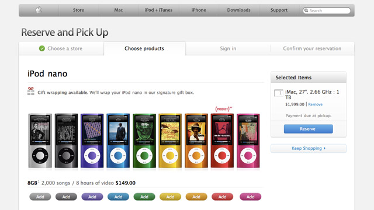The width and height of the screenshot is (374, 210).
Task: Select the silver iPod nano image
Action: [40, 141]
